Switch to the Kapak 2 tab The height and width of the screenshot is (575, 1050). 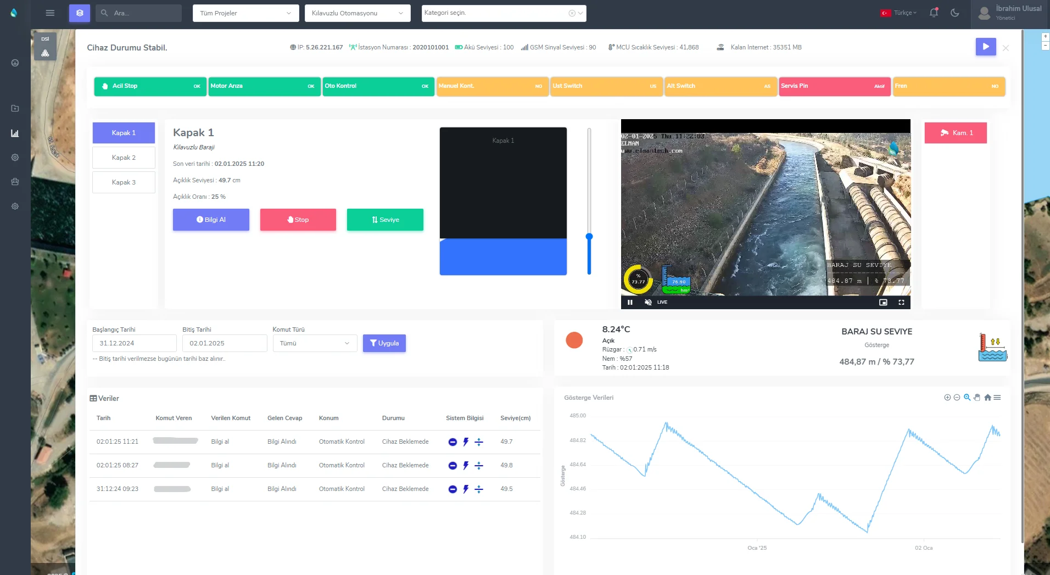pyautogui.click(x=124, y=158)
